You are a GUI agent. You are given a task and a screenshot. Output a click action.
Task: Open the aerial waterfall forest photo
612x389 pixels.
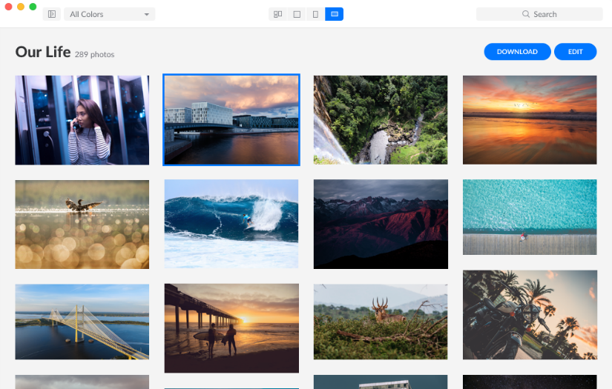[x=381, y=119]
